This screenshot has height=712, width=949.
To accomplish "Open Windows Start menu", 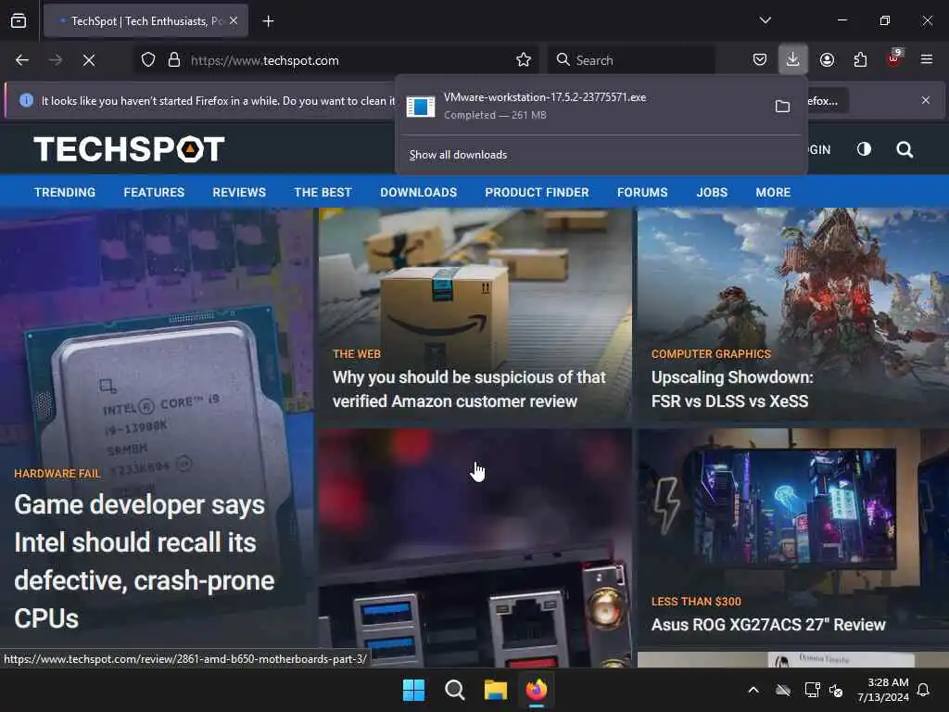I will point(414,690).
